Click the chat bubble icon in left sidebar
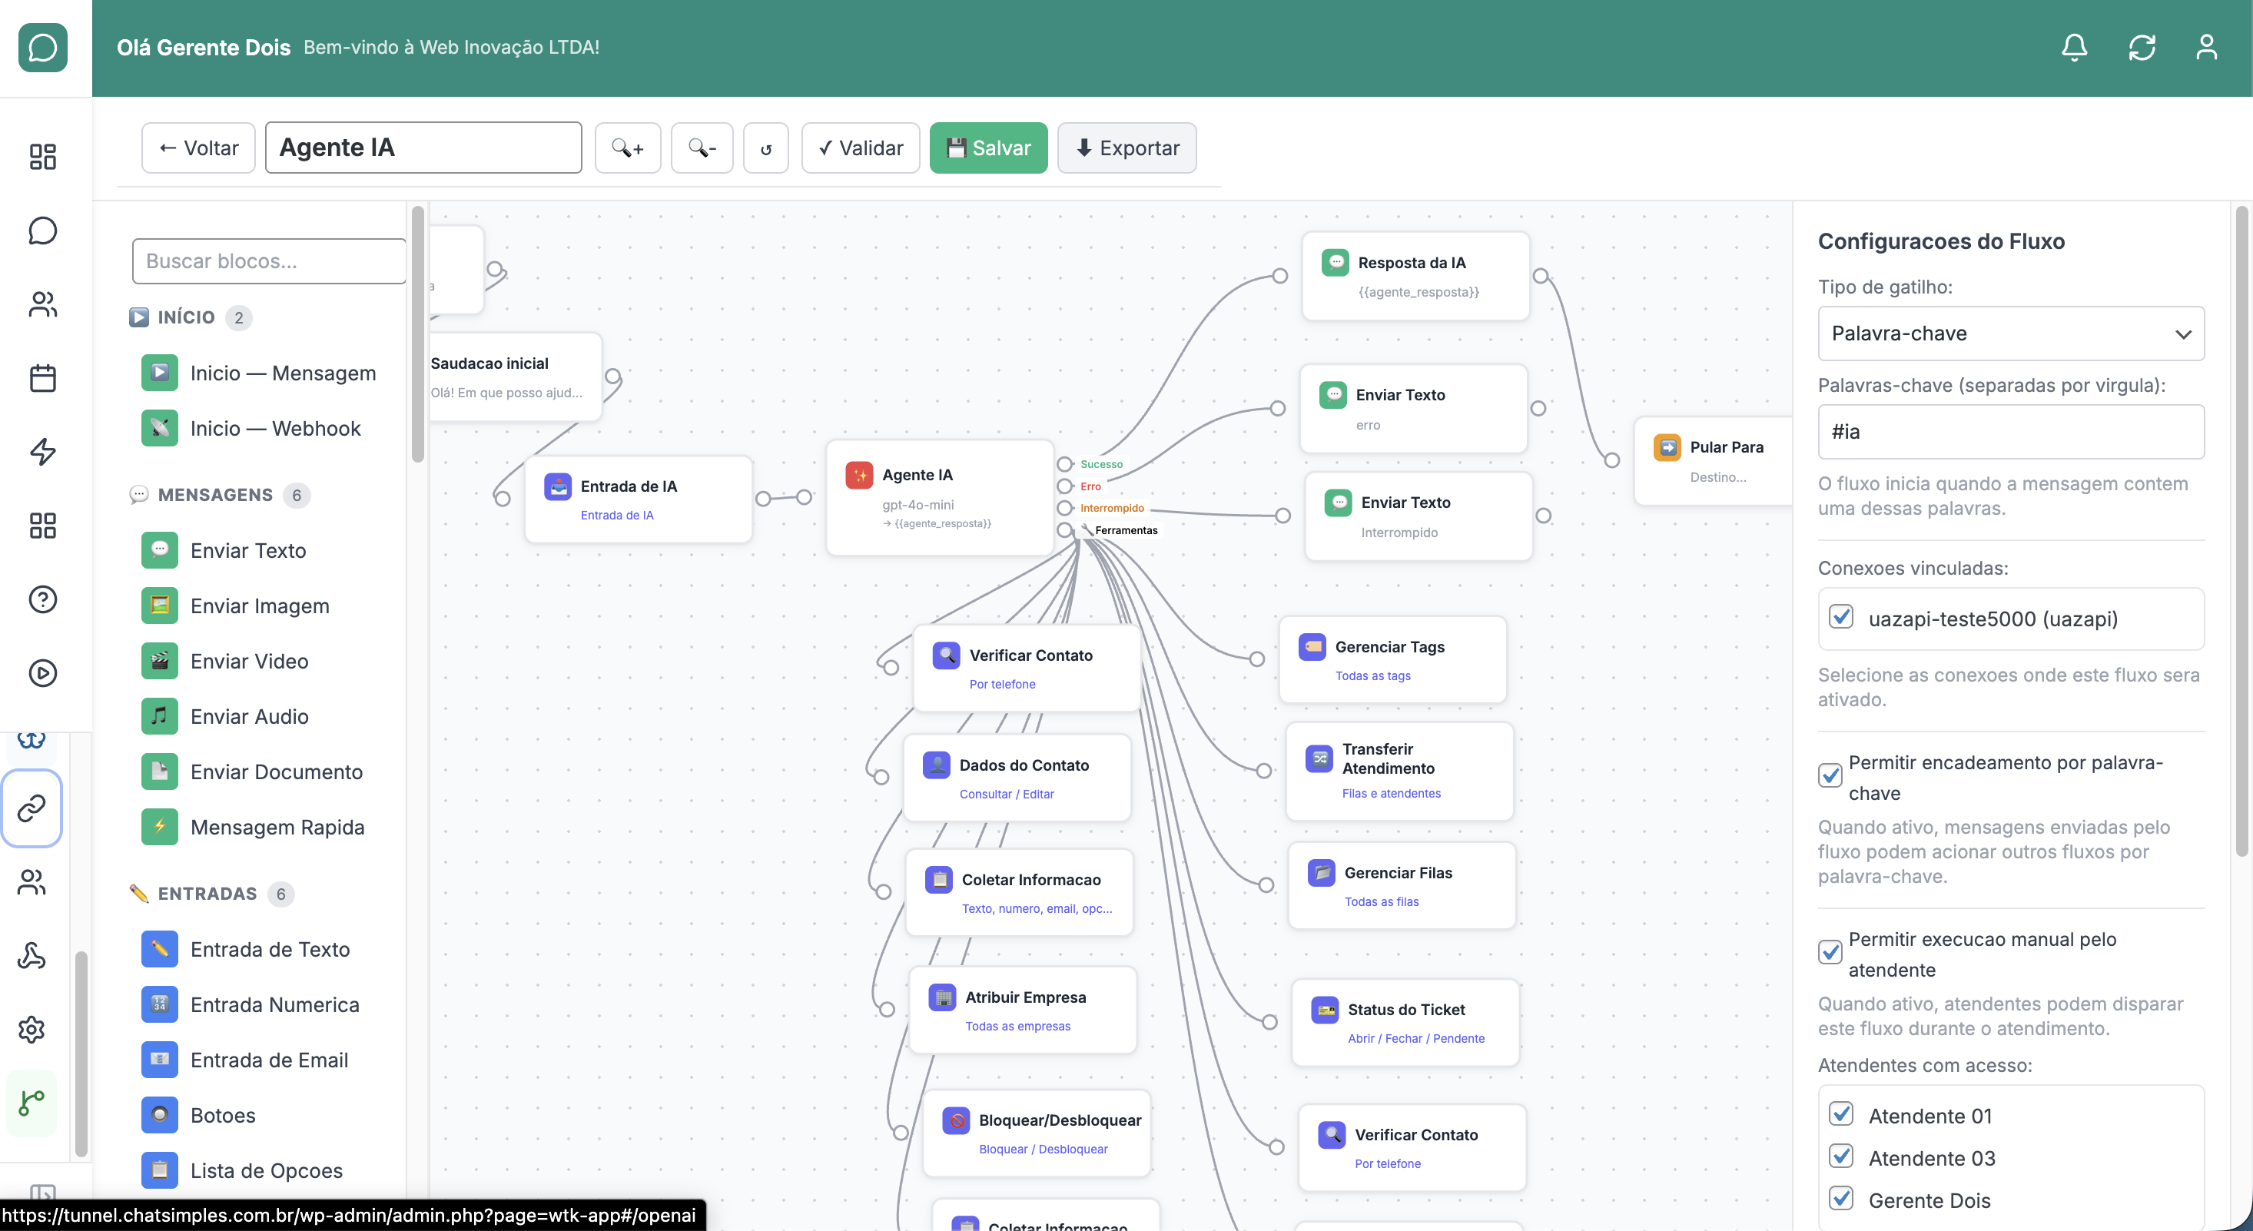2253x1231 pixels. [42, 230]
